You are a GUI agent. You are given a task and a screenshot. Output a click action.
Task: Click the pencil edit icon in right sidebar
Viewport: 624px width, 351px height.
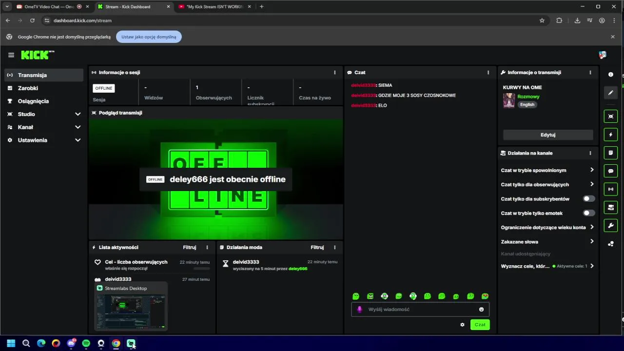(x=611, y=93)
